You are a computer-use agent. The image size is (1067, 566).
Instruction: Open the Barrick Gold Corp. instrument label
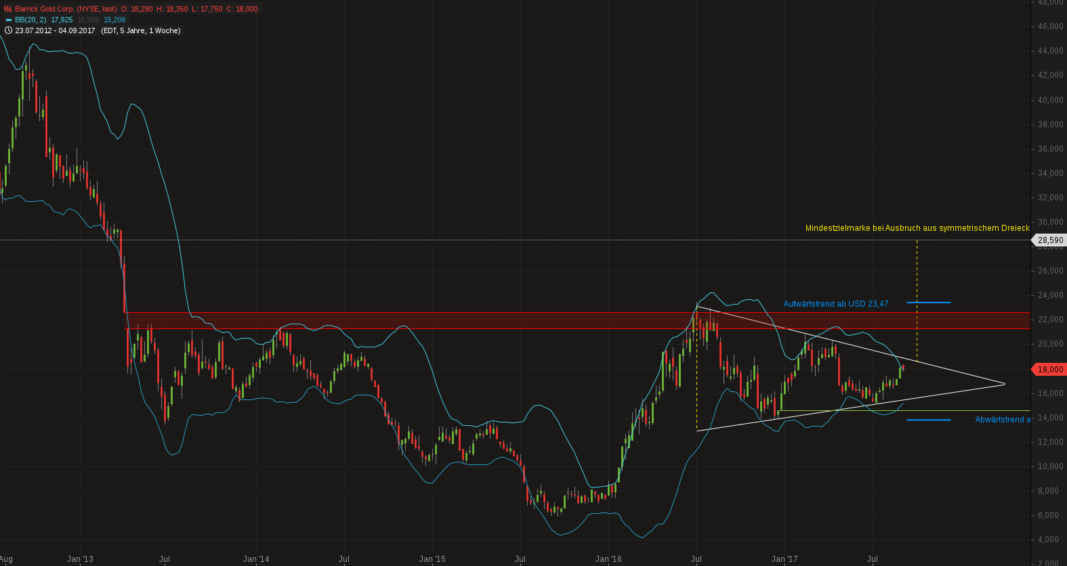click(66, 9)
